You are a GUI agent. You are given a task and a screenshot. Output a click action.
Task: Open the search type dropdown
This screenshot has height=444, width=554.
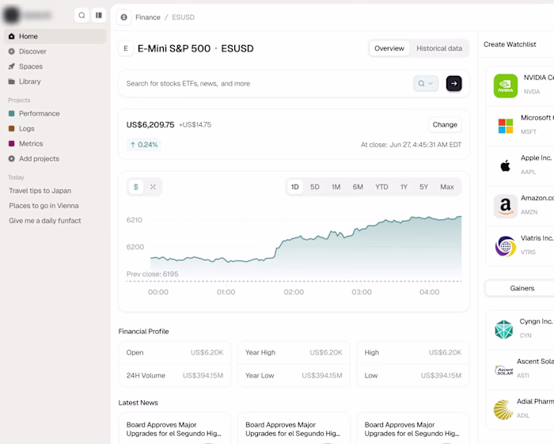tap(426, 84)
